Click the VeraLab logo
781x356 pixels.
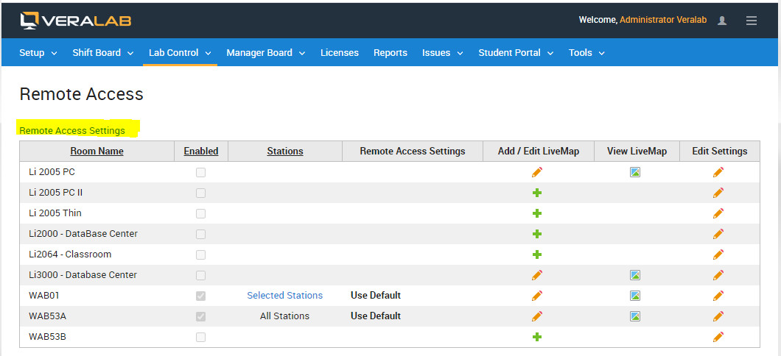pyautogui.click(x=76, y=21)
